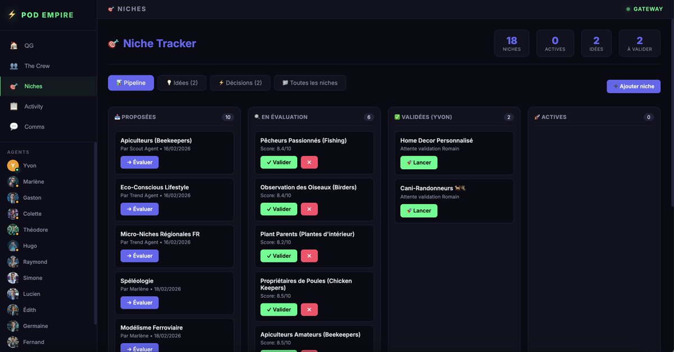Open the Toutes les niches tab
The height and width of the screenshot is (352, 674).
click(x=310, y=83)
